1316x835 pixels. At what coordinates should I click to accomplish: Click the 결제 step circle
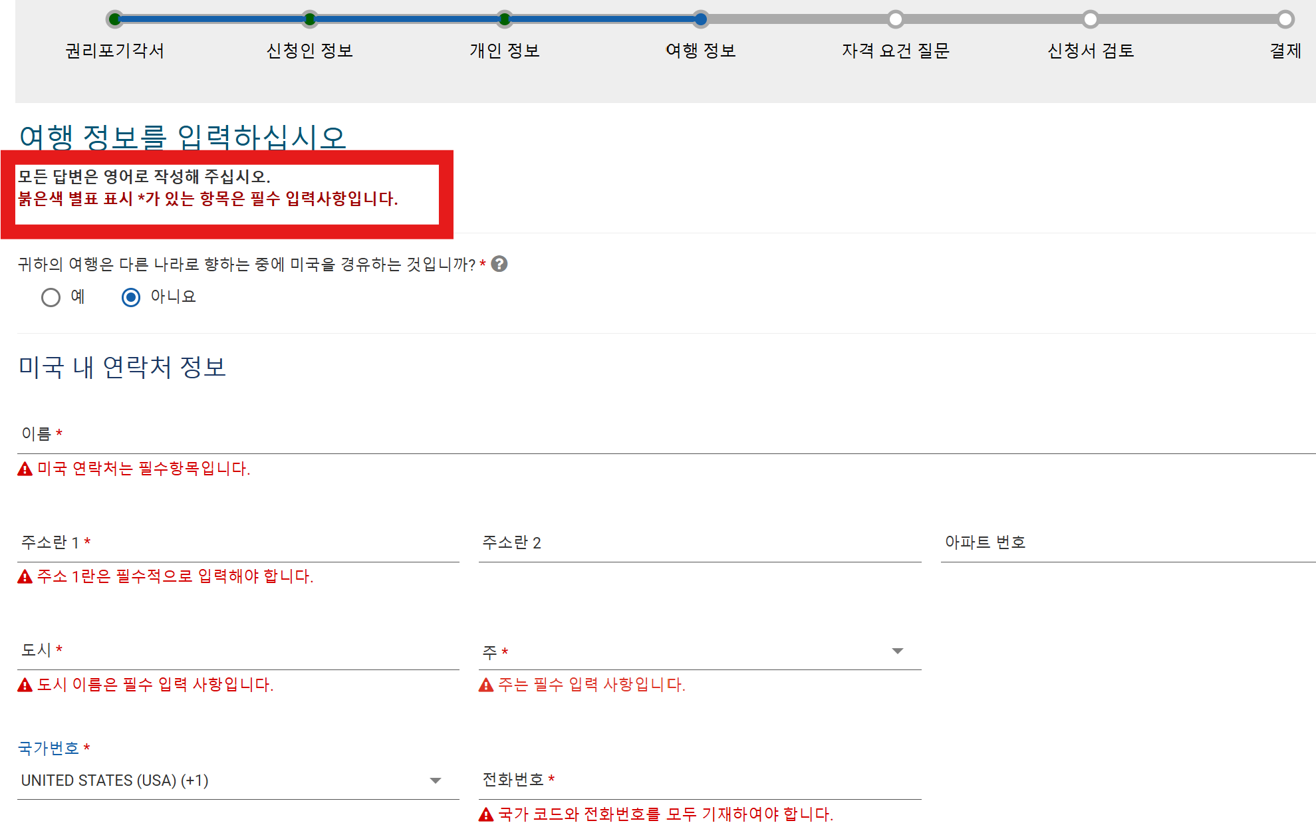1285,19
